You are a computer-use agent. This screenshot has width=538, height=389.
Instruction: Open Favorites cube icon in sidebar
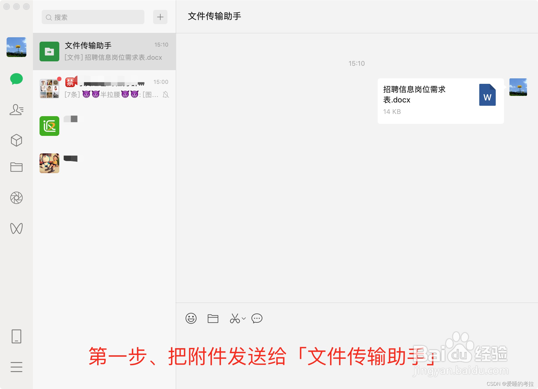(16, 140)
